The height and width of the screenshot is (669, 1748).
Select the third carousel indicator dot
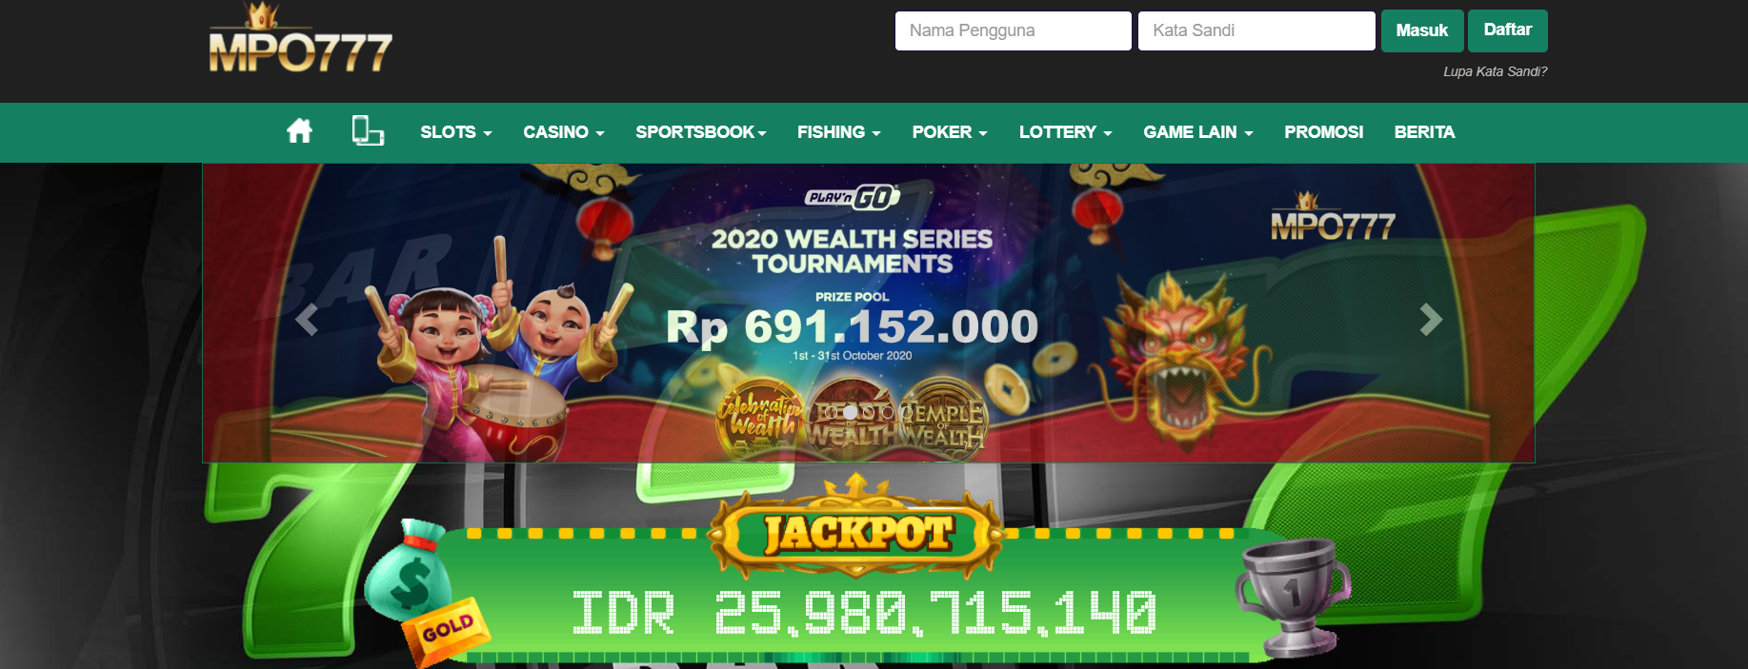[x=869, y=412]
